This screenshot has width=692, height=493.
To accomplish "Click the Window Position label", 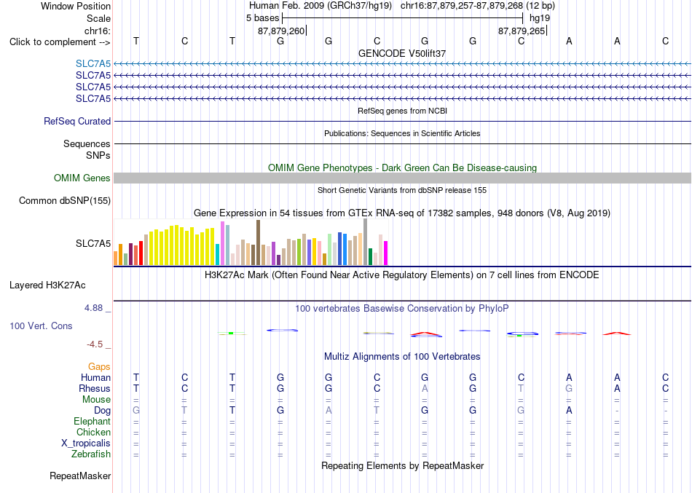I will point(76,6).
